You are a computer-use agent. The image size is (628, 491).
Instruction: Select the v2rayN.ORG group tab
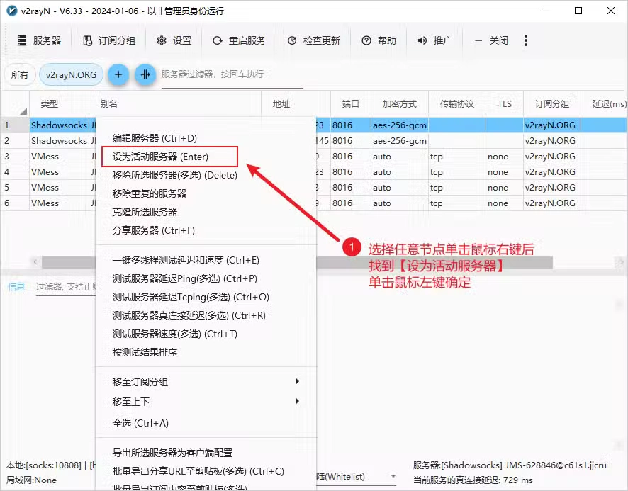click(71, 73)
